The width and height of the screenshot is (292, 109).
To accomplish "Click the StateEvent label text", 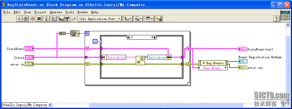I will click(x=15, y=49).
